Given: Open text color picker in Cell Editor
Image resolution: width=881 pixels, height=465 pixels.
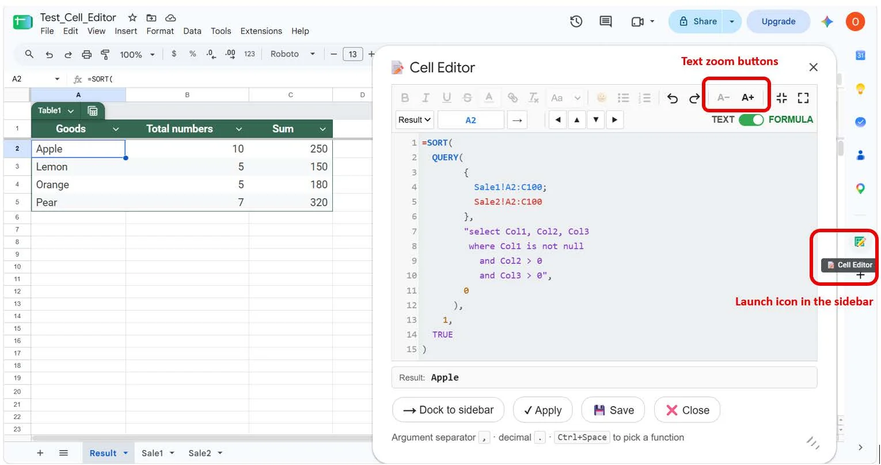Looking at the screenshot, I should (x=489, y=98).
